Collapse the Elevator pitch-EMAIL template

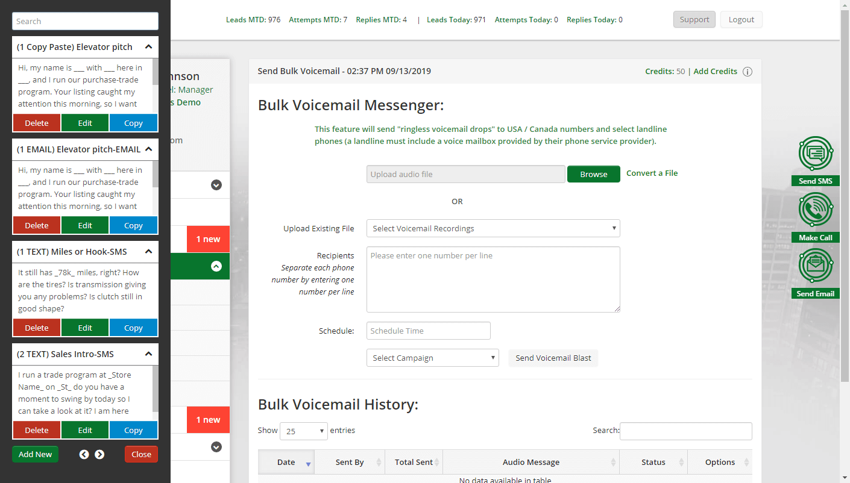[x=148, y=149]
